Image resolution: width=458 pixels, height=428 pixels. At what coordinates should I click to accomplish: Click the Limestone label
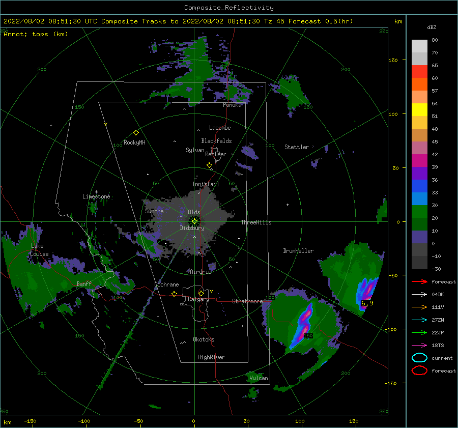tap(96, 196)
